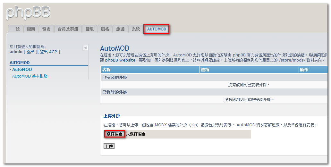Click the 沒有偵測到已移除安裝外掛 message
Viewport: 331px width, 167px height.
click(249, 99)
